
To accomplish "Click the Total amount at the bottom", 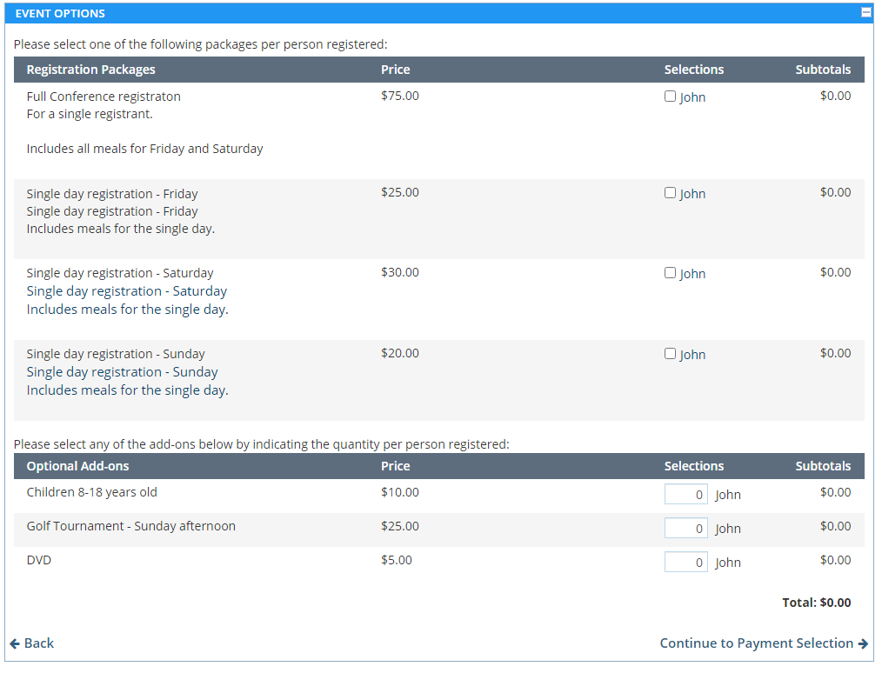I will pos(816,603).
